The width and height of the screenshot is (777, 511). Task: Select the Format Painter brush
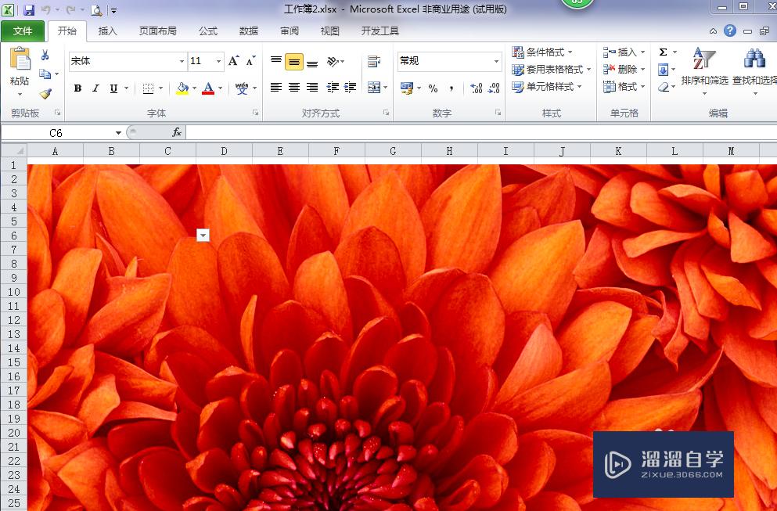pyautogui.click(x=45, y=93)
